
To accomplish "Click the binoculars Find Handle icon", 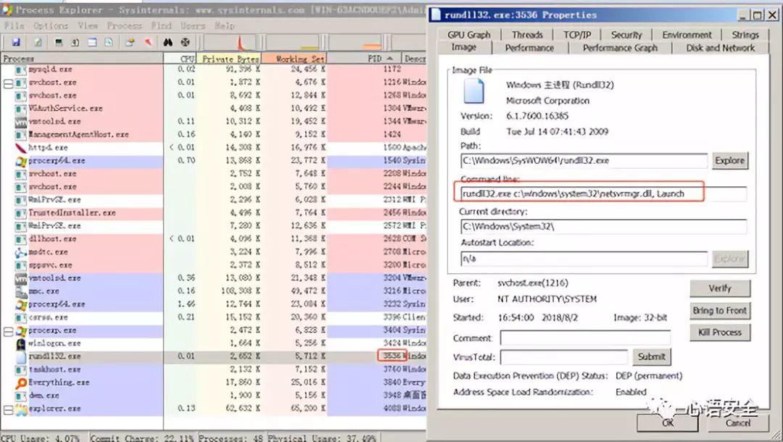I will click(x=168, y=43).
